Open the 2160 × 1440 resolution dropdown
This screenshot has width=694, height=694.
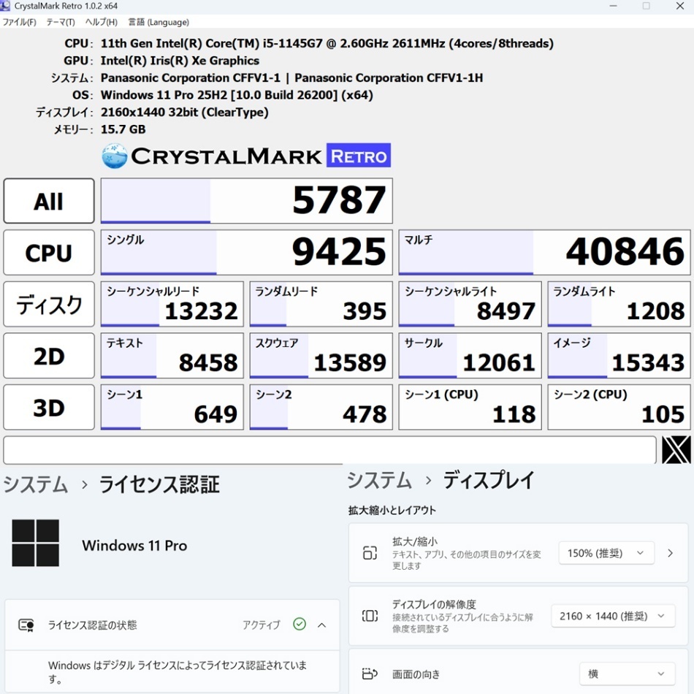pyautogui.click(x=613, y=616)
